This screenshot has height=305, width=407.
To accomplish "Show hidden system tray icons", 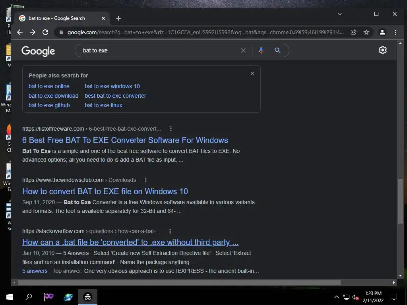I will click(336, 297).
